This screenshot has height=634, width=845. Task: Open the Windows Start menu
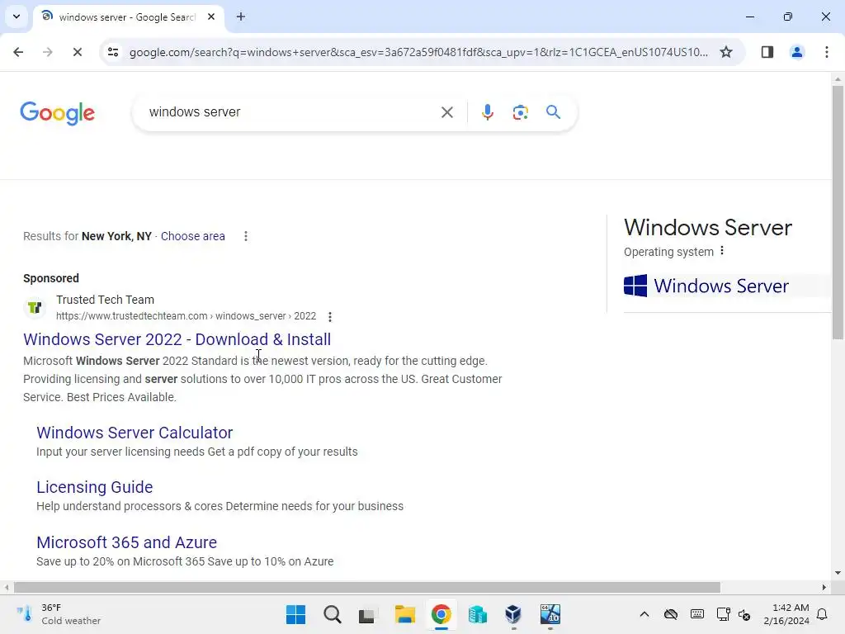click(295, 614)
